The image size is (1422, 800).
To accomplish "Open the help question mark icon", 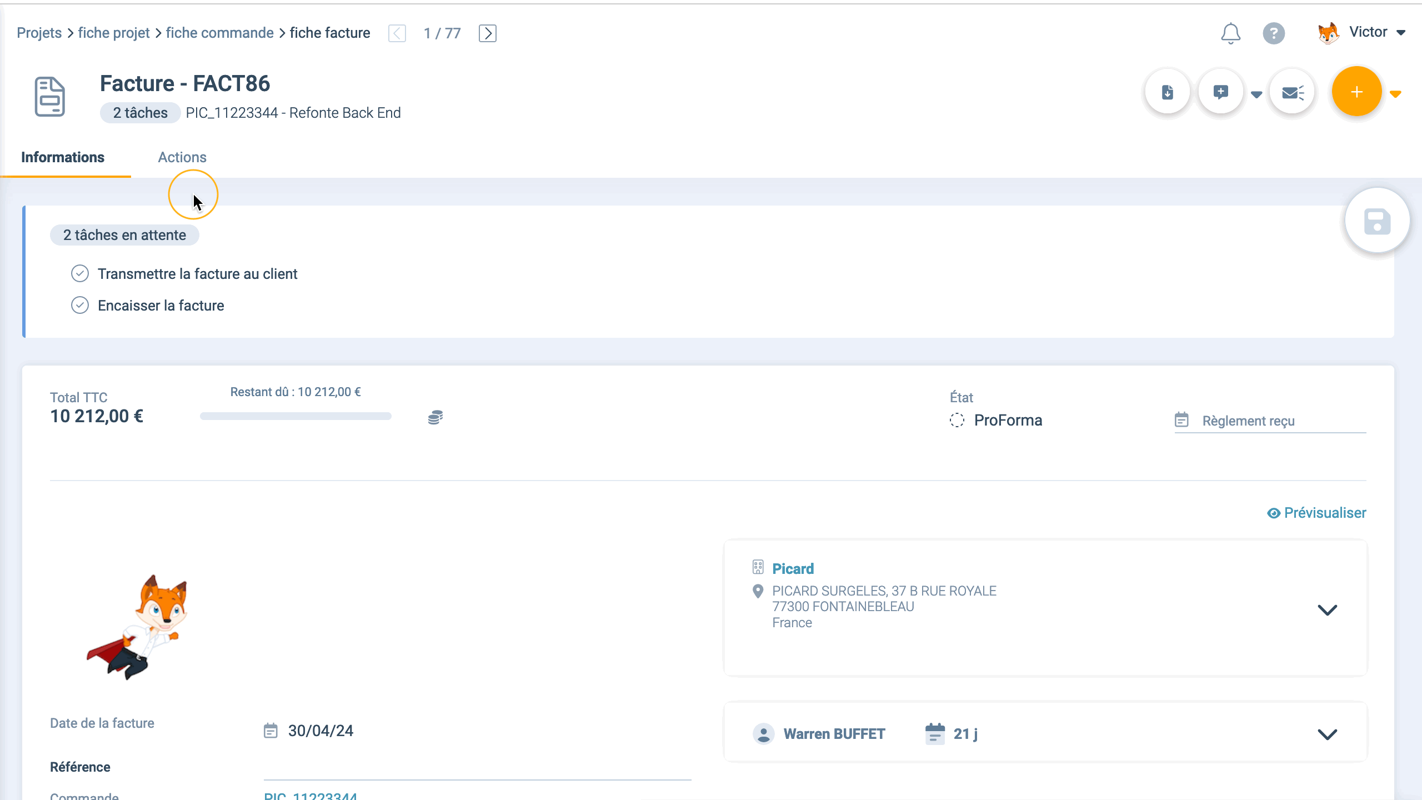I will (1274, 33).
